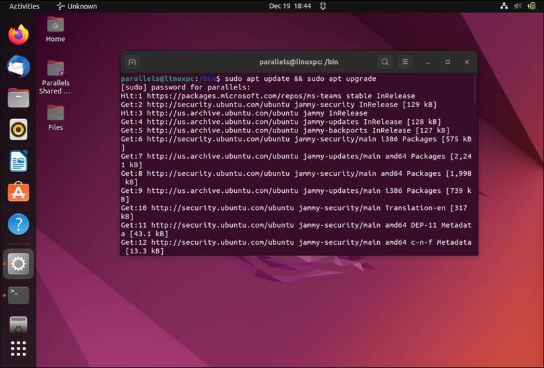Click the Get:9 jammy-updates i386 Packages line
The width and height of the screenshot is (544, 368).
coord(296,195)
